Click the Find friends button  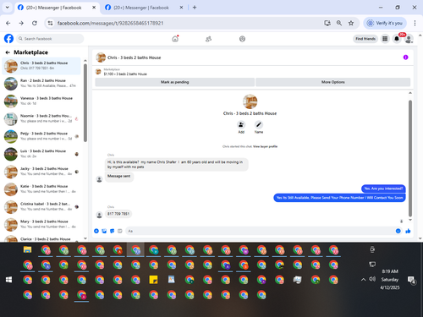coord(365,39)
